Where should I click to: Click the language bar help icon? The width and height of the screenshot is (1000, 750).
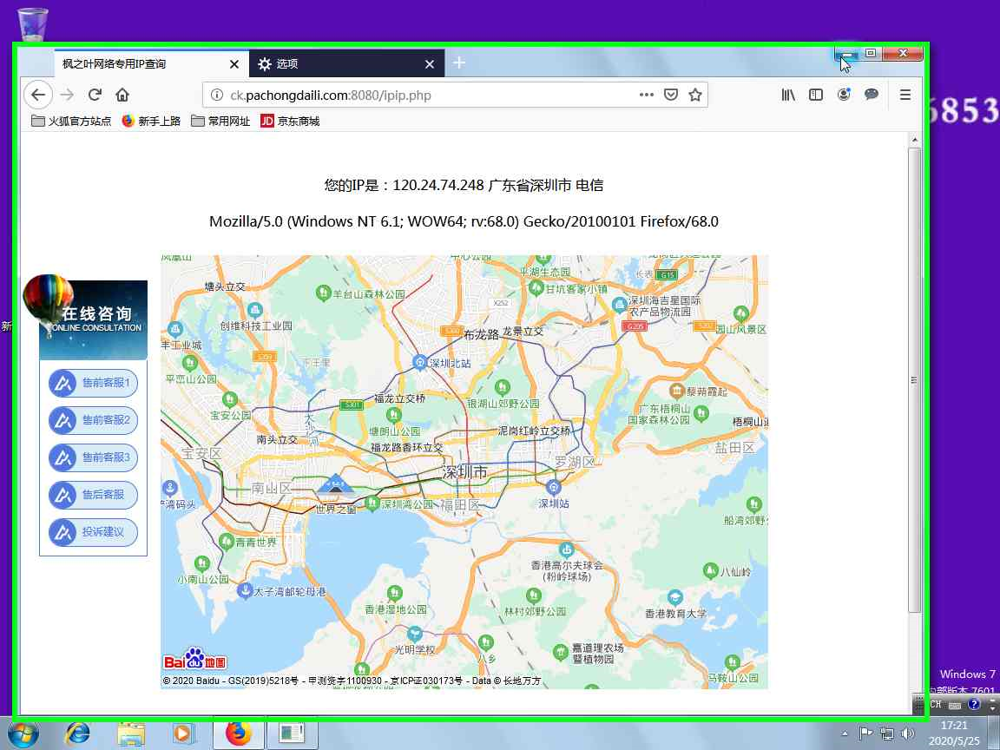point(973,705)
